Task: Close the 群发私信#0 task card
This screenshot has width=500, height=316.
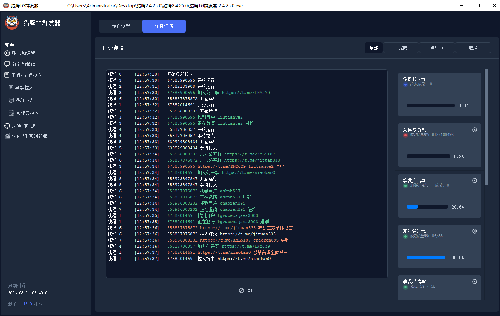Action: [x=475, y=282]
